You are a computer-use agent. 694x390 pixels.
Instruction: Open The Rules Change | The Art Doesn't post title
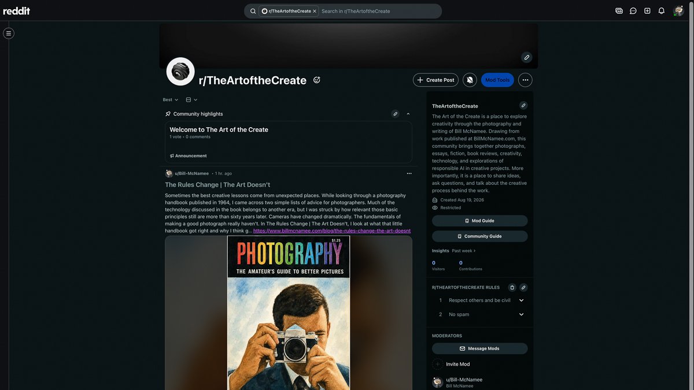pyautogui.click(x=217, y=185)
